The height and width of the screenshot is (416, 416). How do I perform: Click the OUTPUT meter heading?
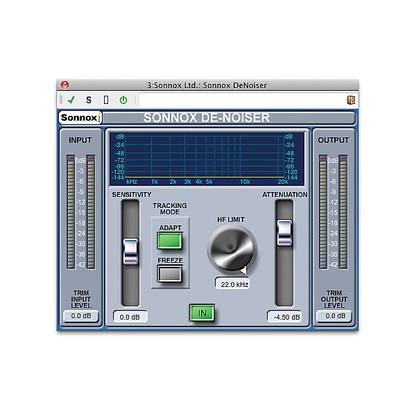tap(333, 140)
